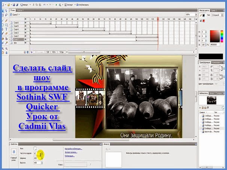
Task: Click the add new layer icon
Action: coord(25,52)
